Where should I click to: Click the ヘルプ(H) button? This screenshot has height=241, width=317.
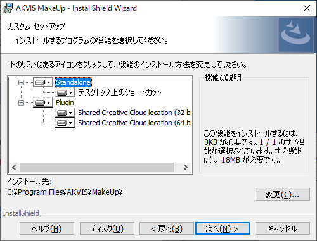coord(47,228)
